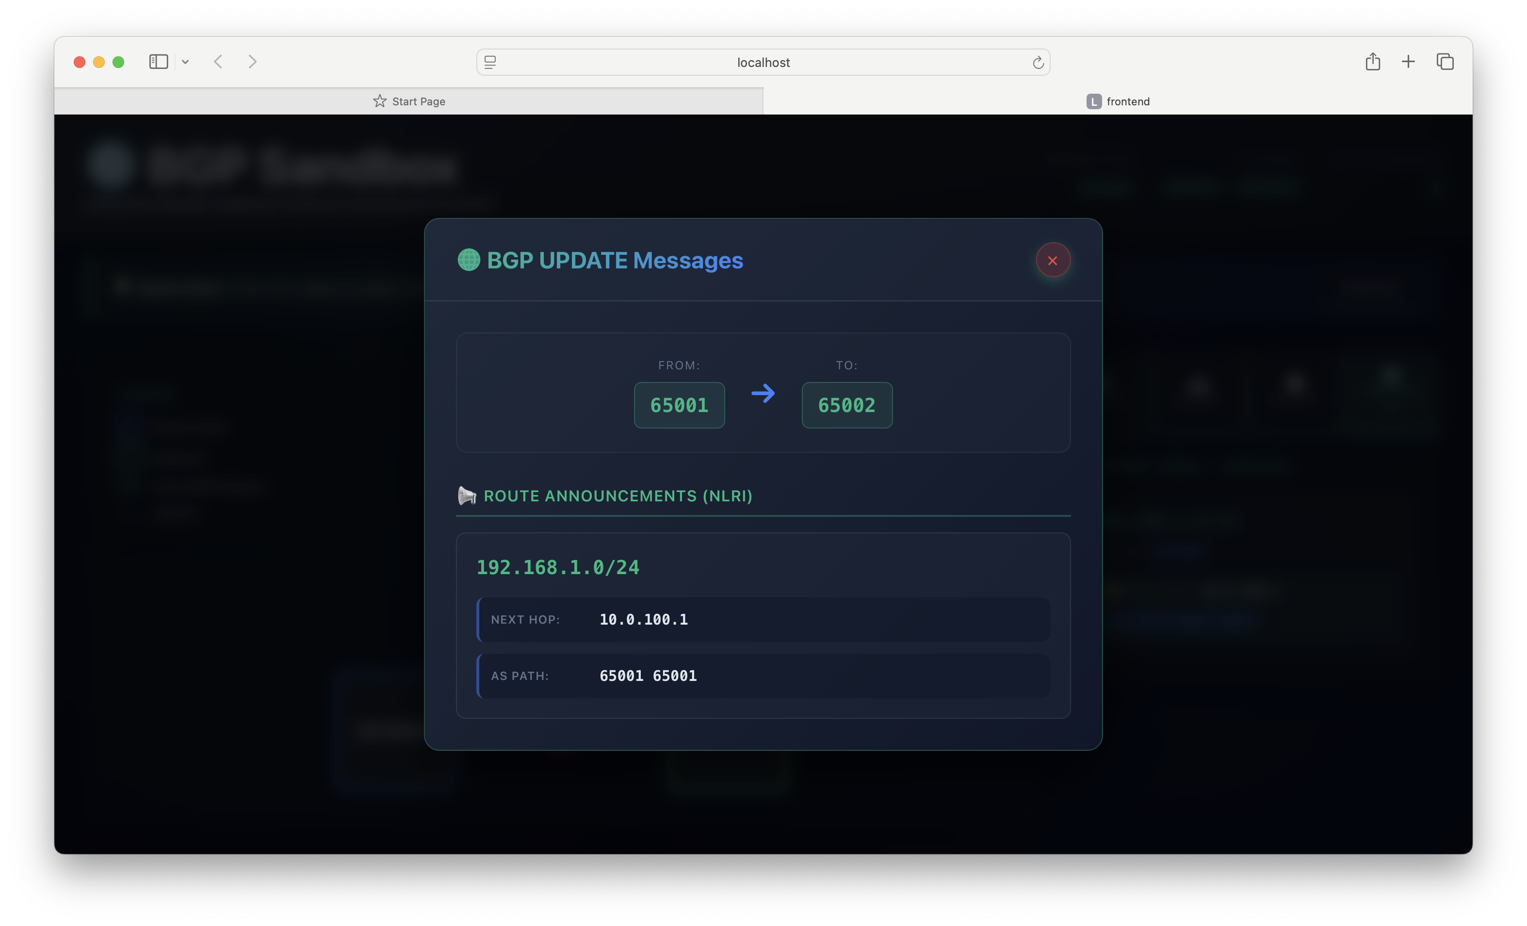
Task: Show the tab overview
Action: coord(1445,62)
